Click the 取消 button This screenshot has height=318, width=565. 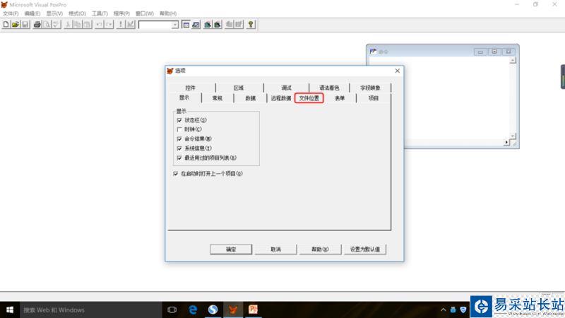275,249
